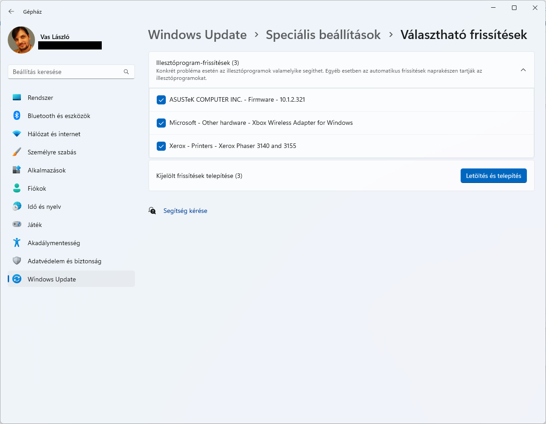Open the paintbrush personalization icon
Viewport: 546px width, 424px height.
(17, 152)
